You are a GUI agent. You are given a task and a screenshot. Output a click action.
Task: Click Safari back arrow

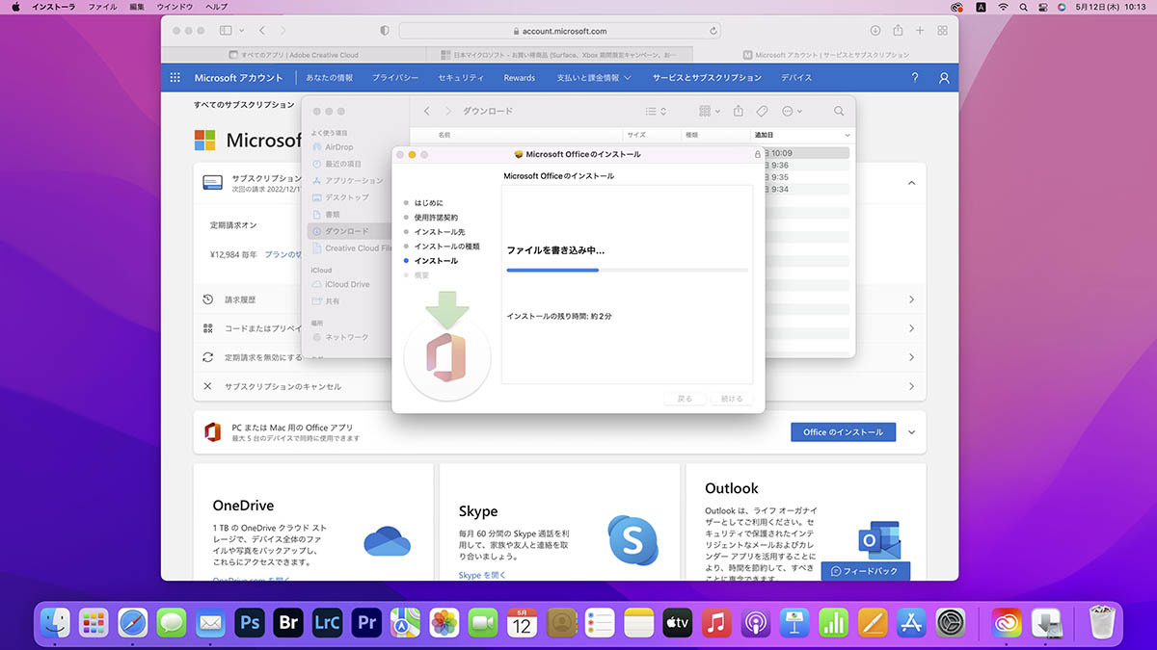(262, 31)
